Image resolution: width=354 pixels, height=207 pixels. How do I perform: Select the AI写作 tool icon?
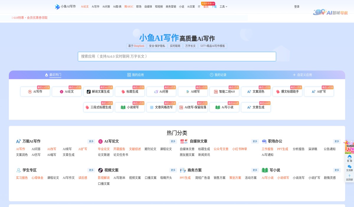pos(35,92)
